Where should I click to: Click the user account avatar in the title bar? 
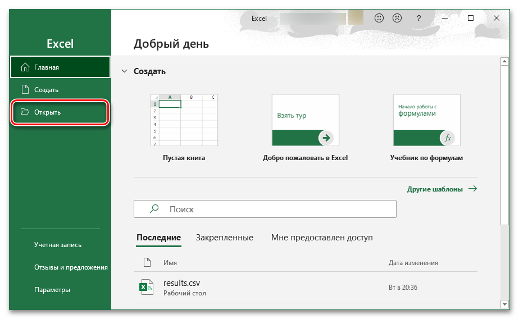[356, 18]
